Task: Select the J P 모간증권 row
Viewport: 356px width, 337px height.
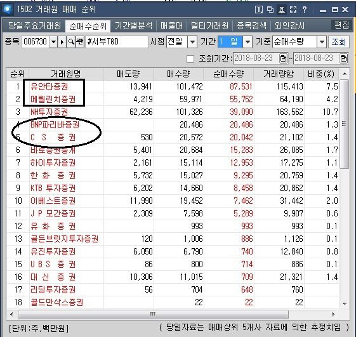Action: [173, 214]
